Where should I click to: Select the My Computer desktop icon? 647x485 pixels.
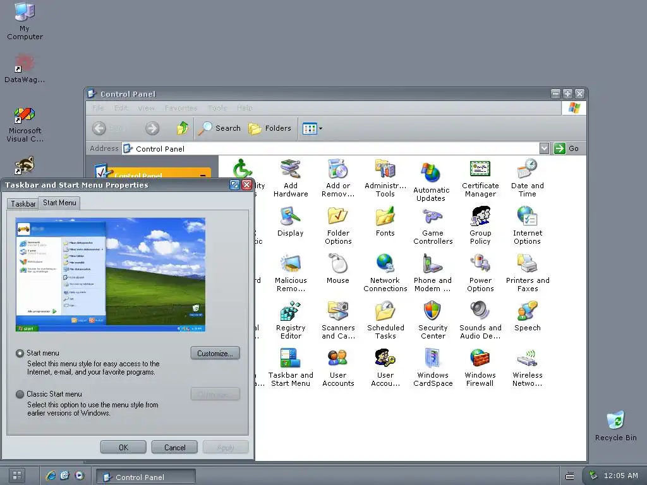point(25,21)
